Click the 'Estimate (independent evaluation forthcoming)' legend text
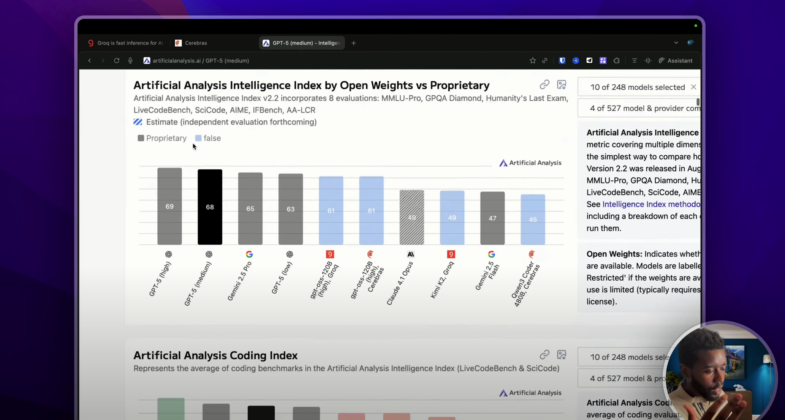Screen dimensions: 785x420 (x=231, y=122)
